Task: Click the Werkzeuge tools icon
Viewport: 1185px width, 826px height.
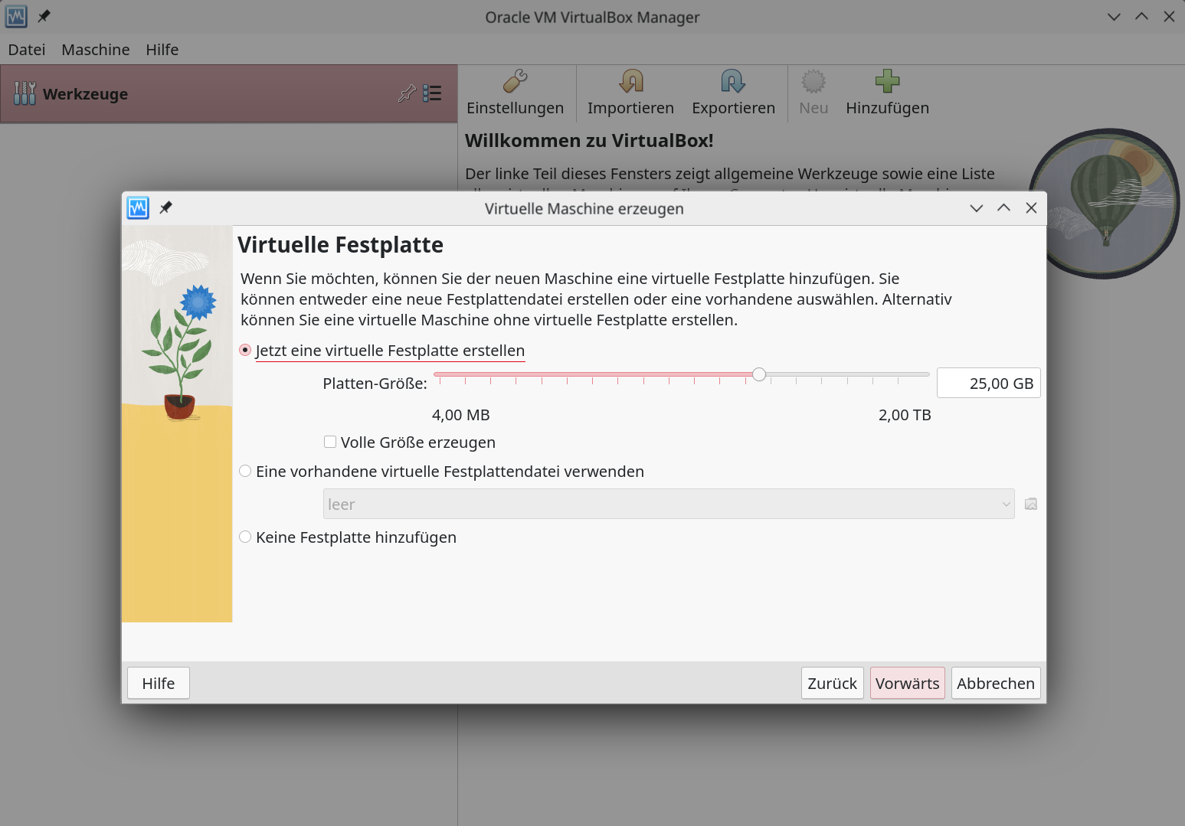Action: pyautogui.click(x=25, y=93)
